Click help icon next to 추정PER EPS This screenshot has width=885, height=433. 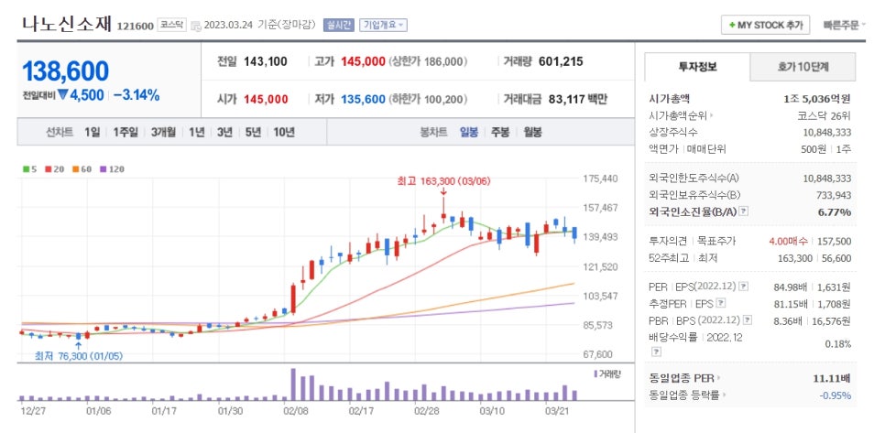point(720,303)
